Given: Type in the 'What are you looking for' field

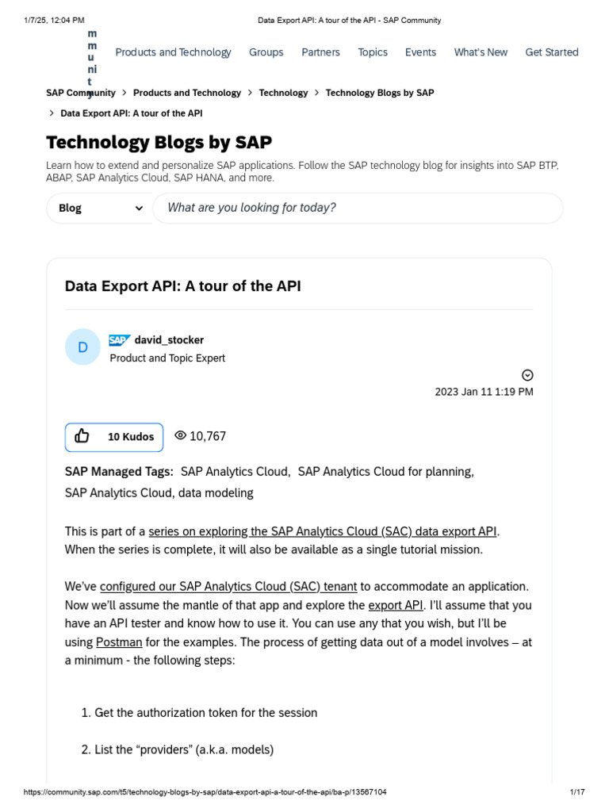Looking at the screenshot, I should tap(357, 208).
